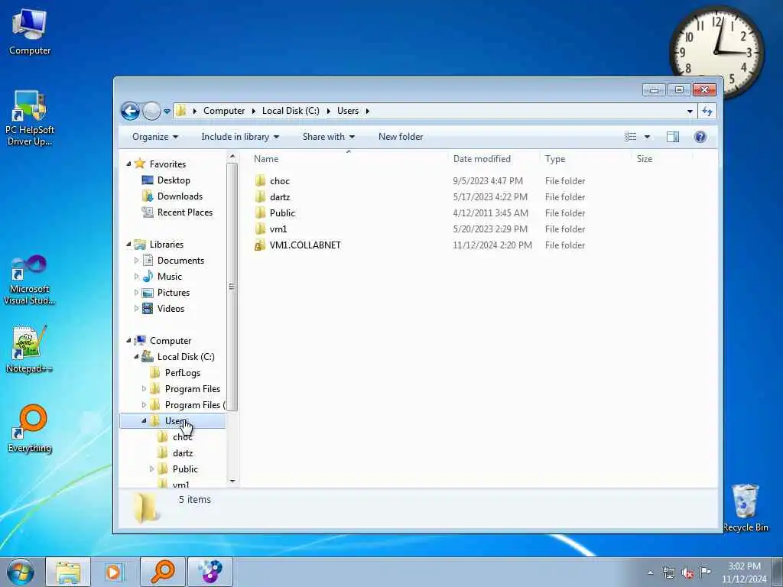
Task: Click the refresh button beside address bar
Action: pos(707,111)
